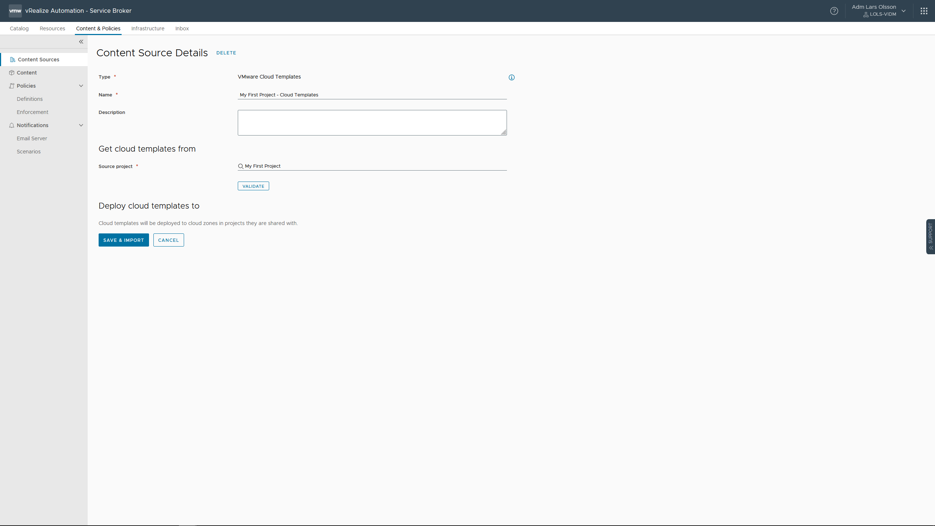The height and width of the screenshot is (526, 935).
Task: Open Policies Enforcement
Action: [x=33, y=112]
